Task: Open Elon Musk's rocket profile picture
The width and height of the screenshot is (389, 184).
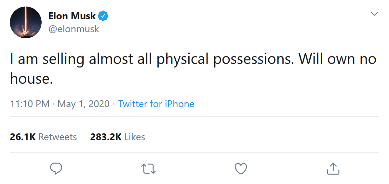Action: (x=26, y=22)
